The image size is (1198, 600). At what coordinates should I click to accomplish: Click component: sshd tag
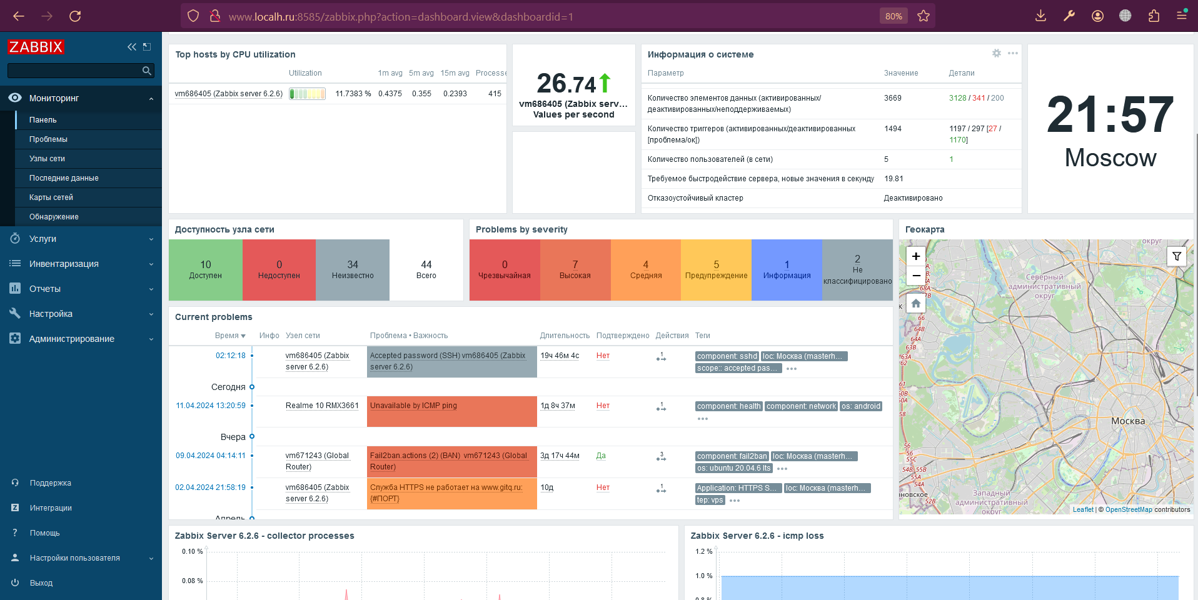click(727, 356)
